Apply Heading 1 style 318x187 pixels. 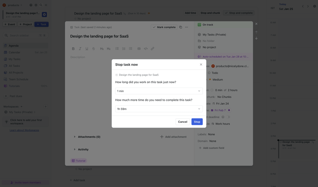[102, 49]
